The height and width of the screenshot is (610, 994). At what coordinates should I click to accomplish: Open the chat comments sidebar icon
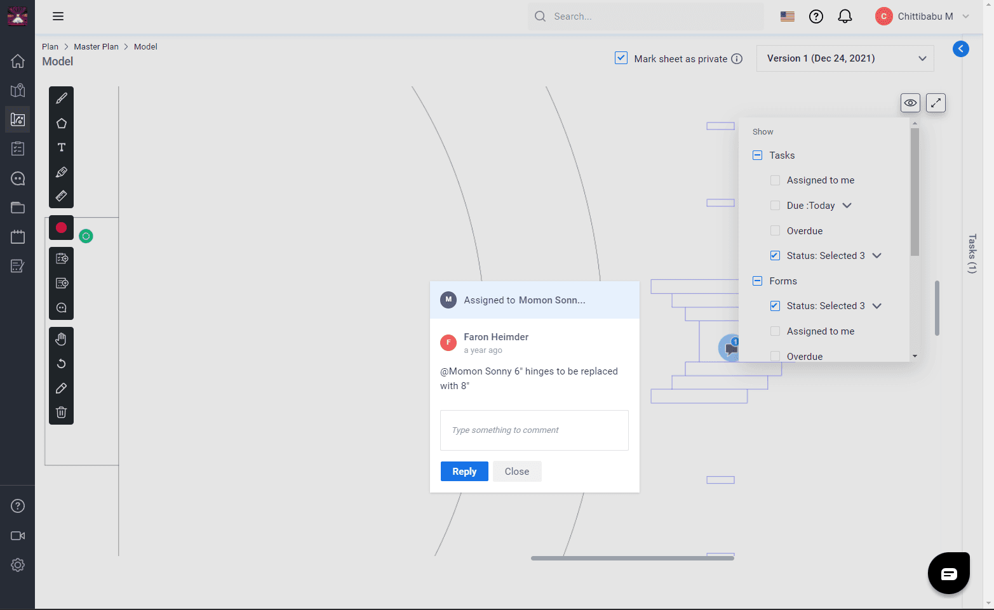[18, 178]
